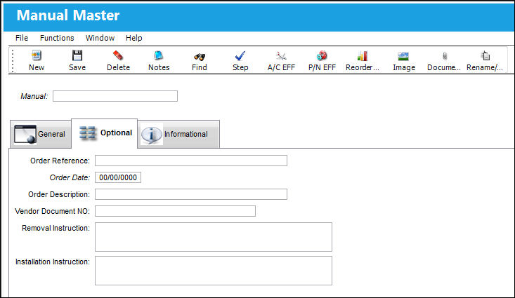515x298 pixels.
Task: Open the Window menu
Action: [100, 38]
